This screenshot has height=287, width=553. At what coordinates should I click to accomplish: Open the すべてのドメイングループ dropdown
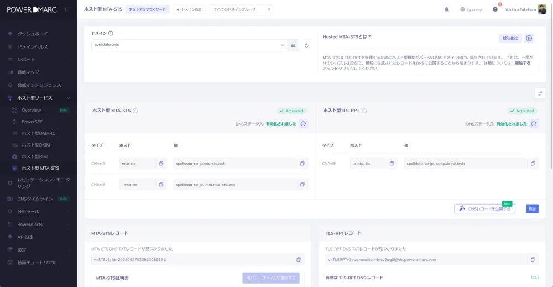click(x=241, y=9)
